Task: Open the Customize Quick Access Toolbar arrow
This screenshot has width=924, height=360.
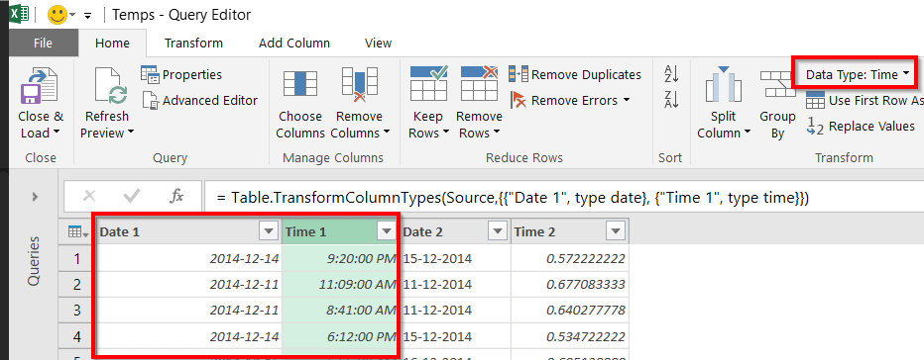Action: click(88, 16)
